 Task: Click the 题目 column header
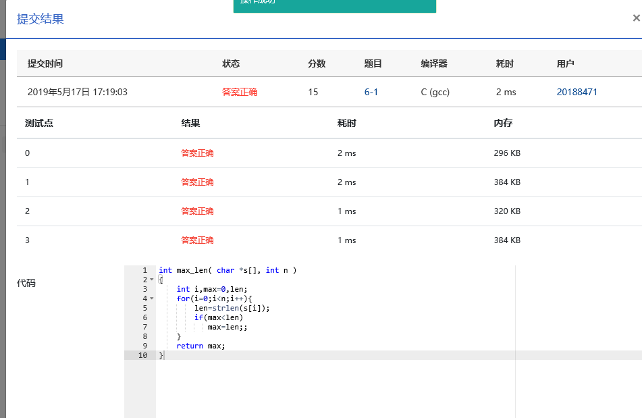(x=373, y=63)
